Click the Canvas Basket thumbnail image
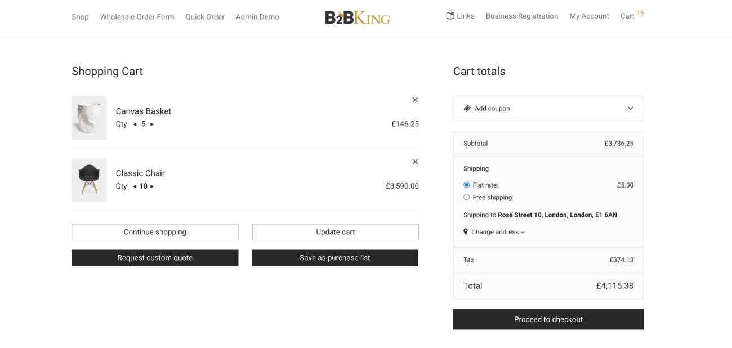The height and width of the screenshot is (348, 732). pos(89,118)
